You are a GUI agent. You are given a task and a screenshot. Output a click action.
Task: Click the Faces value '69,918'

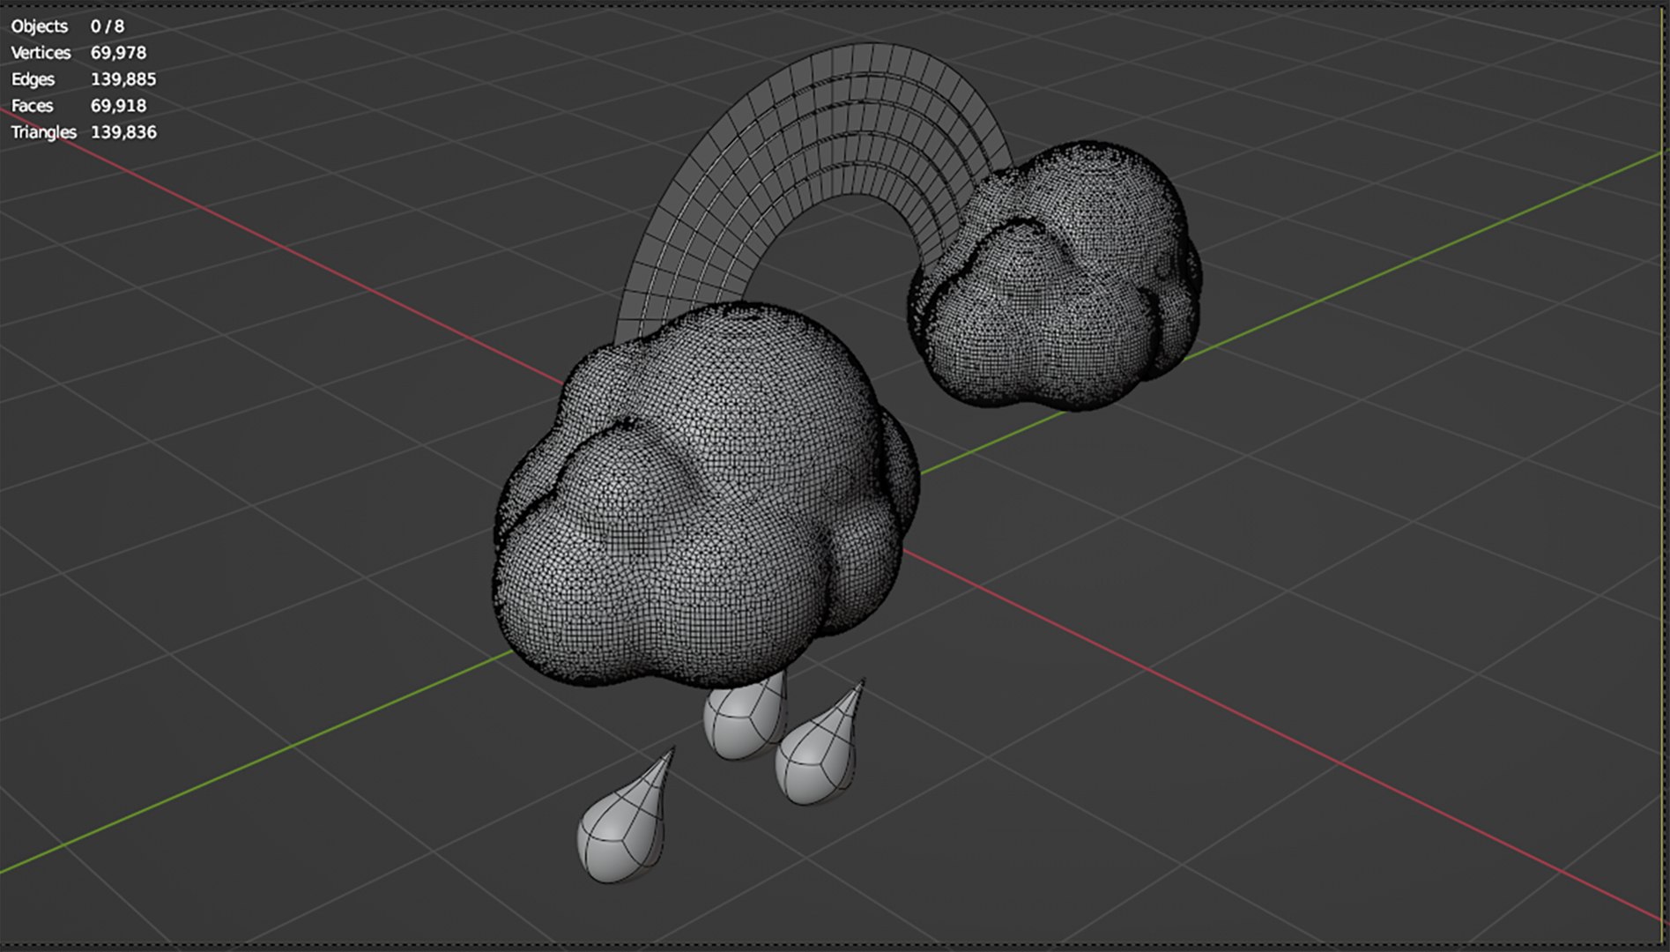pos(118,106)
